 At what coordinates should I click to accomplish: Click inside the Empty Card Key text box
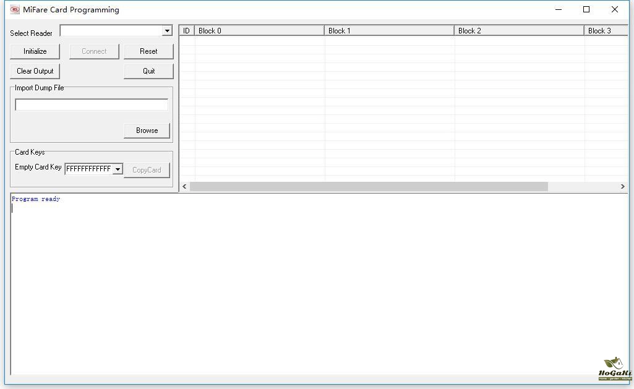[x=88, y=169]
